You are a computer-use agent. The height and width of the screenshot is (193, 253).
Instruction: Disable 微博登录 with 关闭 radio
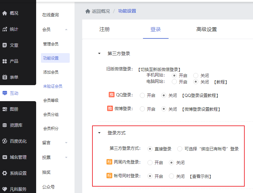[164, 109]
